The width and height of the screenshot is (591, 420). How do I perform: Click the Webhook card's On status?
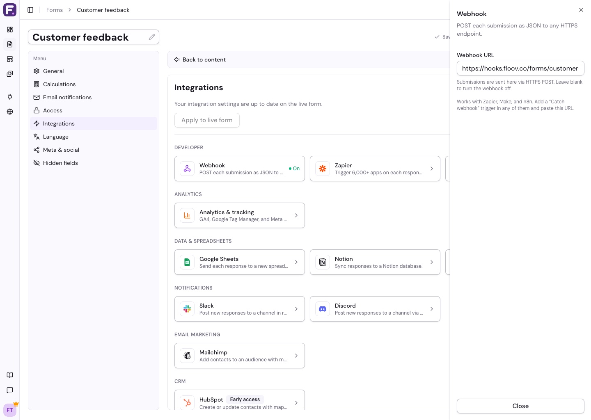294,169
